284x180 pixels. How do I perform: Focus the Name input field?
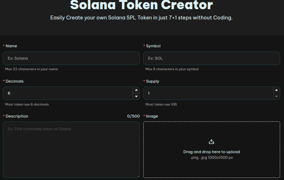coord(71,58)
